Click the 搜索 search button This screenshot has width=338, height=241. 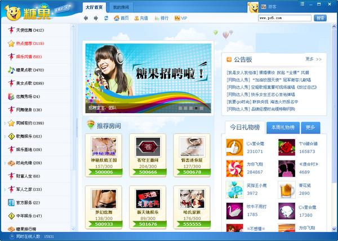(320, 18)
